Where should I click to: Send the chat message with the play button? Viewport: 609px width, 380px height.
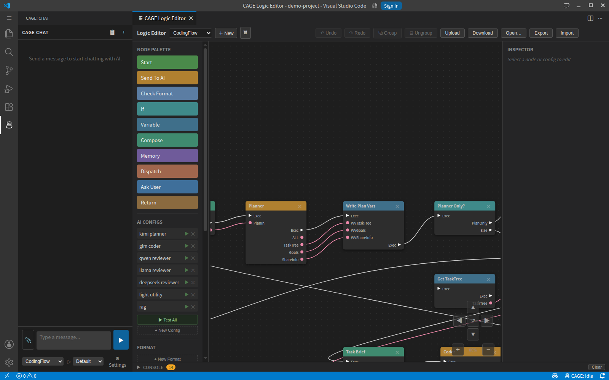pos(121,340)
